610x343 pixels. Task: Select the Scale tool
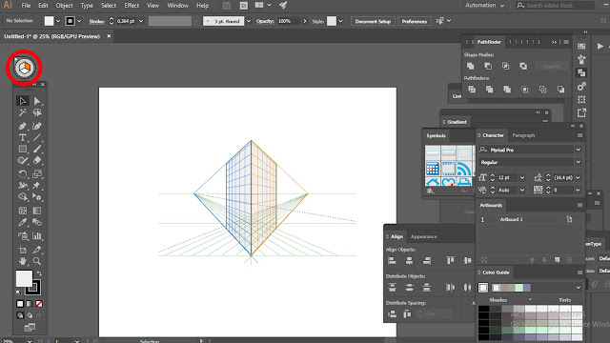pyautogui.click(x=37, y=173)
